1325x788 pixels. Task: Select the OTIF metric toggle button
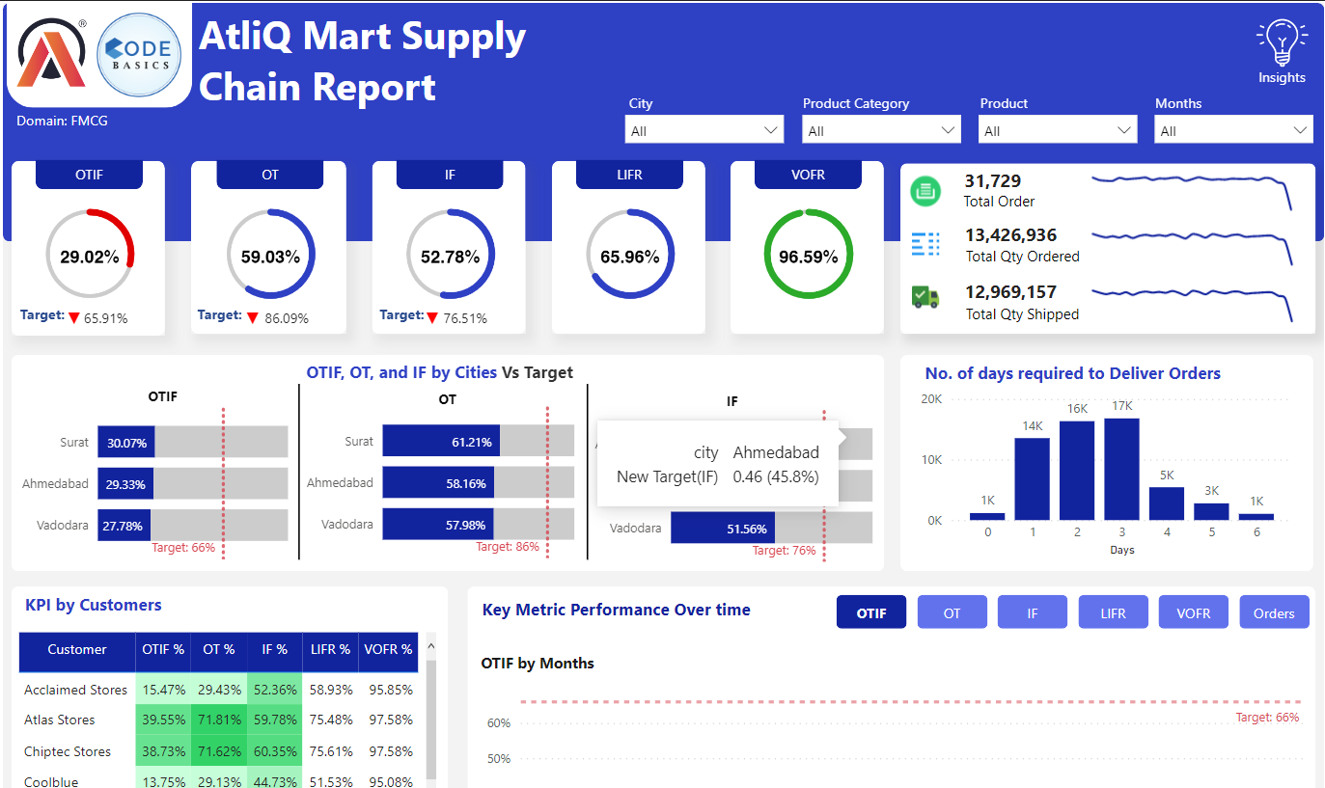(870, 611)
